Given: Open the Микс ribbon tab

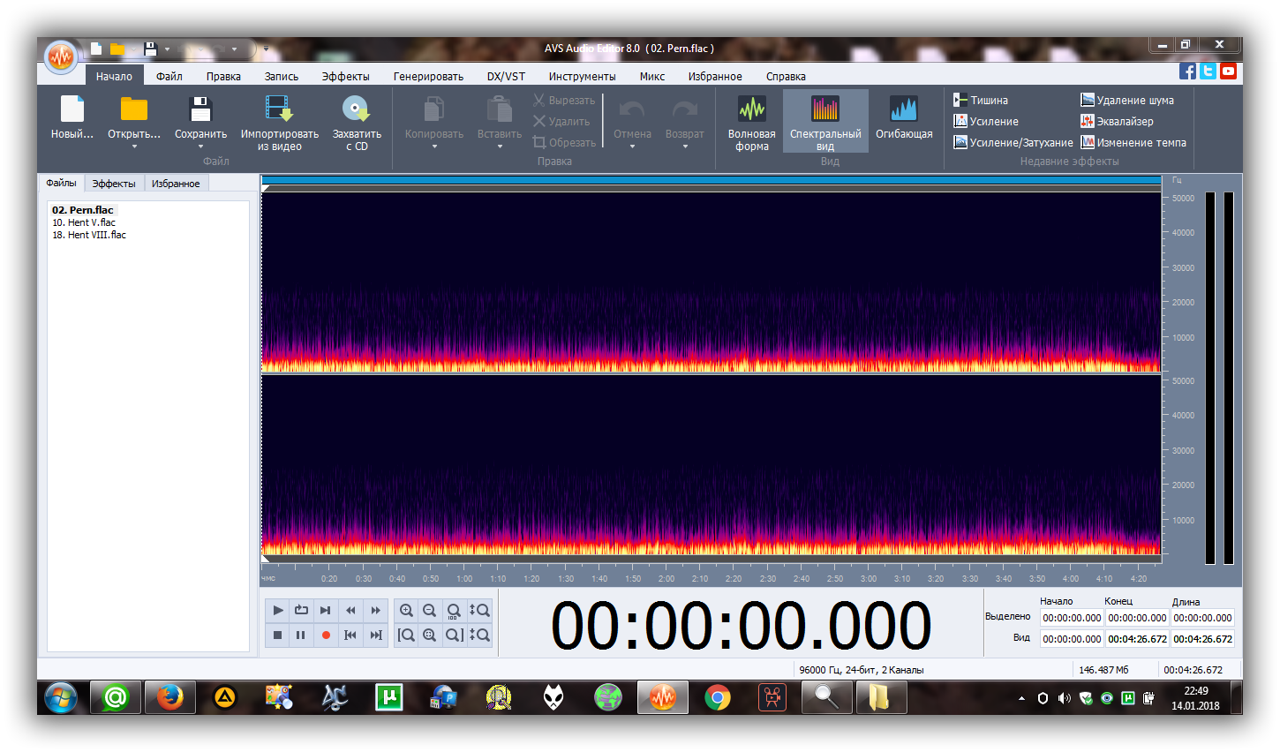Looking at the screenshot, I should point(652,77).
